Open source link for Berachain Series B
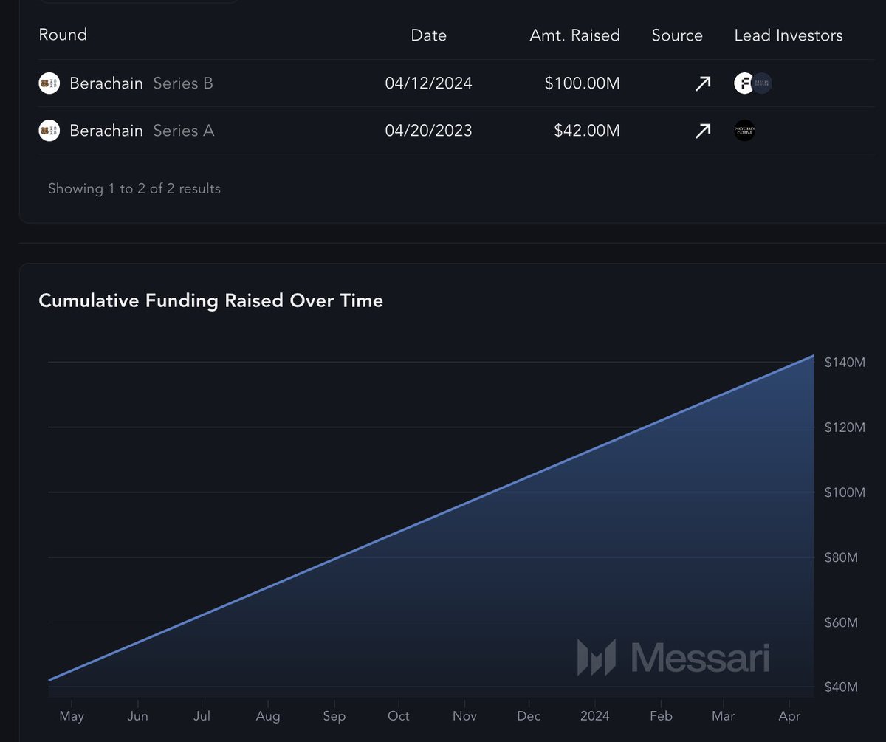This screenshot has height=742, width=886. (x=702, y=83)
